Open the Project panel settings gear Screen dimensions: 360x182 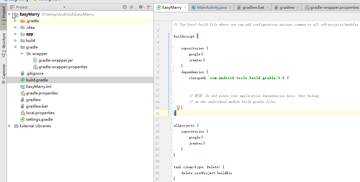pyautogui.click(x=140, y=7)
